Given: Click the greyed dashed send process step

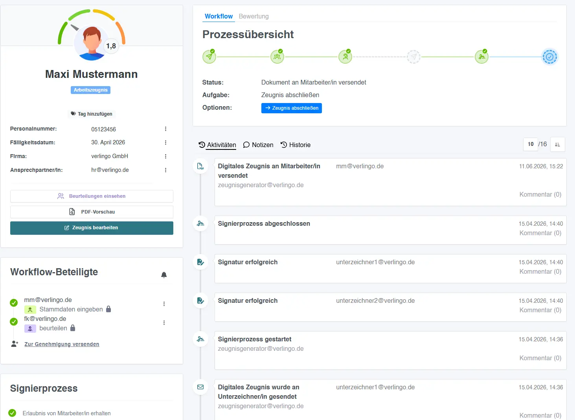Looking at the screenshot, I should coord(413,57).
